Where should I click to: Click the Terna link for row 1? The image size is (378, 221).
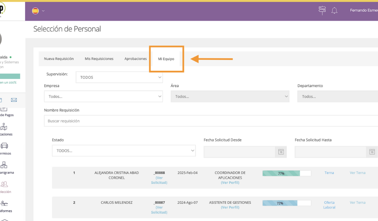tap(329, 173)
